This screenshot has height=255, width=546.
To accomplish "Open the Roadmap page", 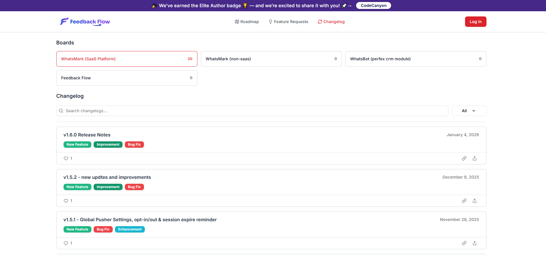I will (x=247, y=22).
